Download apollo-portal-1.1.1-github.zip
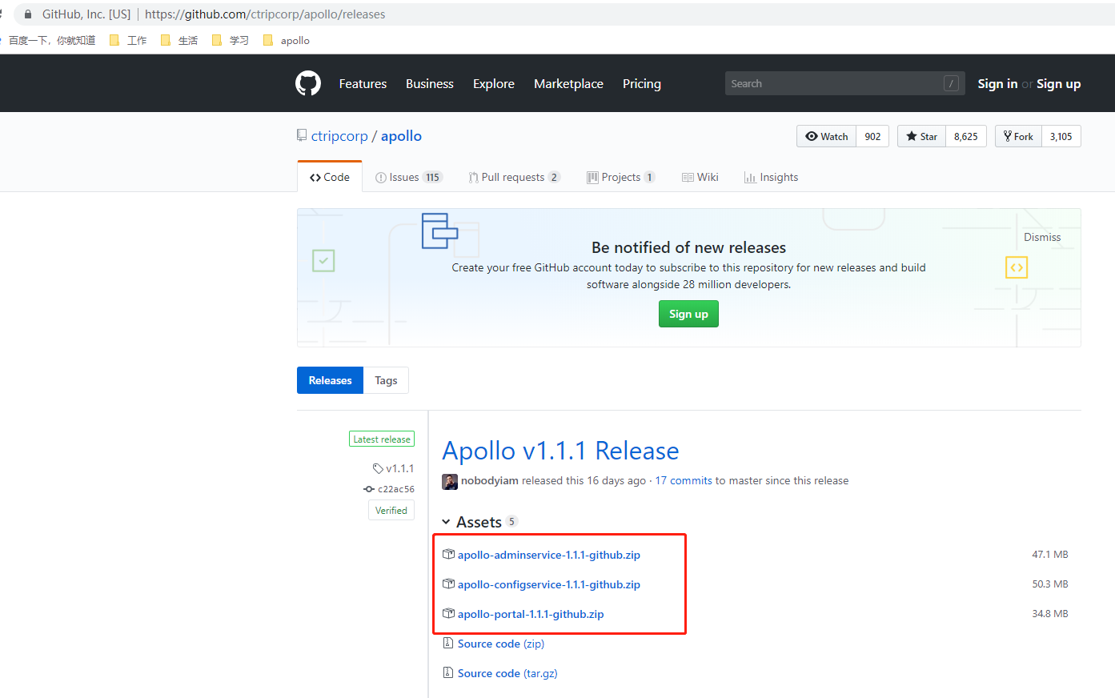This screenshot has height=698, width=1115. tap(531, 613)
